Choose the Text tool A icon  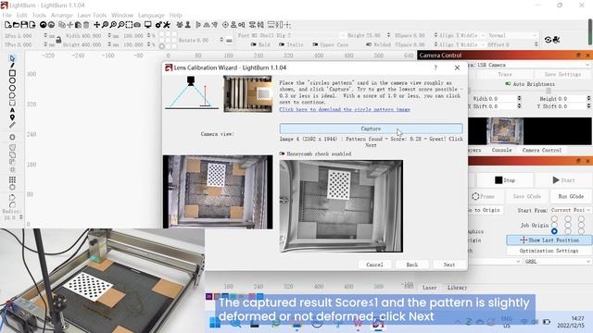click(12, 110)
